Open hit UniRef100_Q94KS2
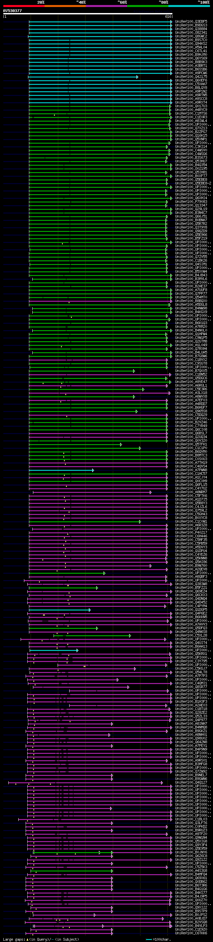Image resolution: width=213 pixels, height=942 pixels. point(191,43)
